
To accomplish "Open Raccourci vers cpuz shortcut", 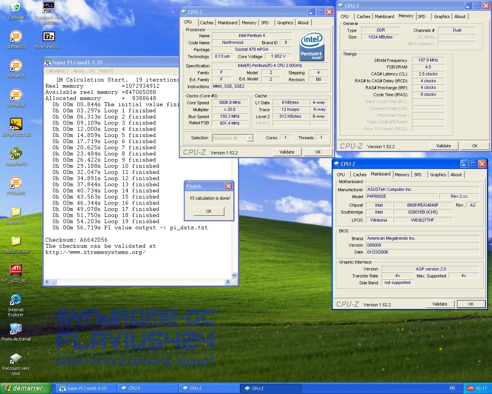I will [16, 364].
